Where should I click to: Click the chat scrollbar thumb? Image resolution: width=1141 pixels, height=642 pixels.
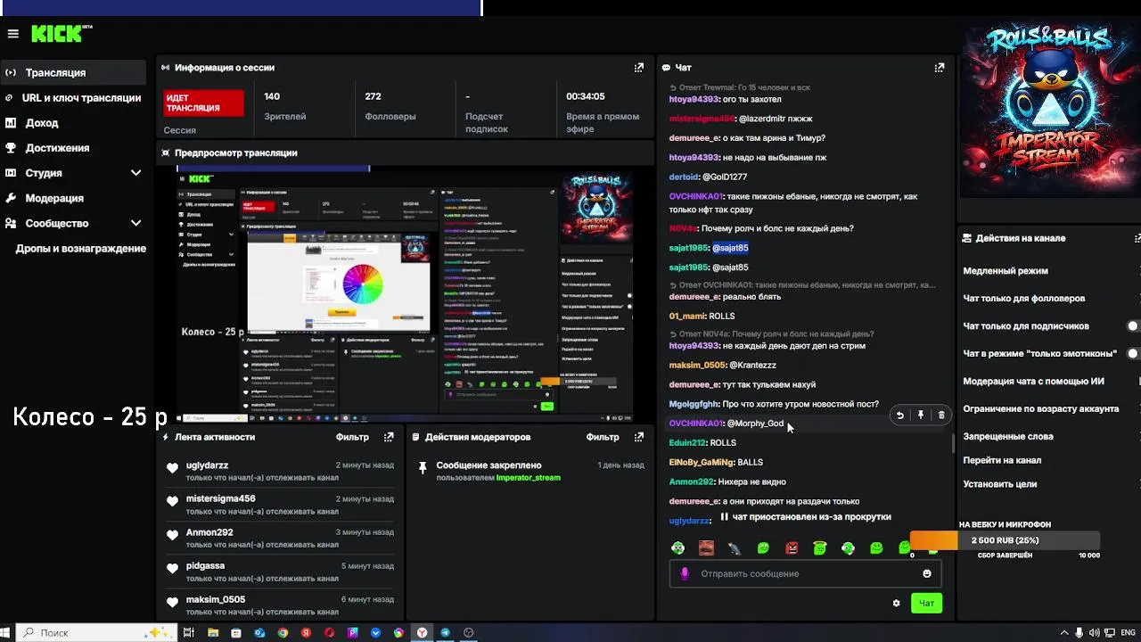coord(953,443)
